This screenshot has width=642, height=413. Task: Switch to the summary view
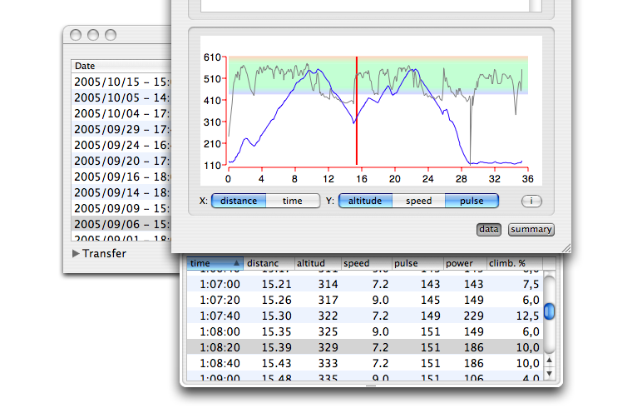(531, 230)
